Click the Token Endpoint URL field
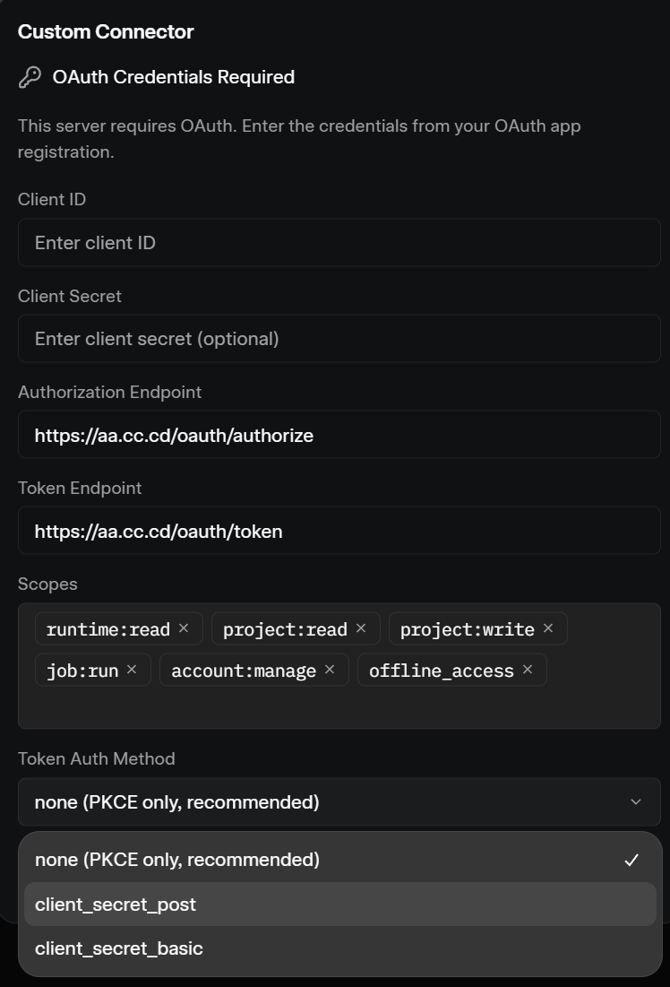This screenshot has width=670, height=987. [x=339, y=531]
